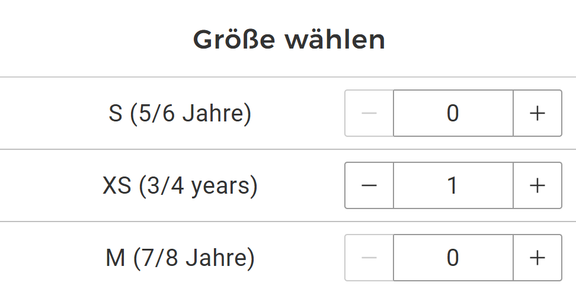Click the M (7/8 Jahre) size label
This screenshot has width=576, height=292.
click(x=180, y=258)
